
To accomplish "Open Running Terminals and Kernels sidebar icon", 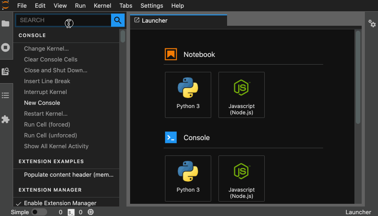I will (5, 47).
